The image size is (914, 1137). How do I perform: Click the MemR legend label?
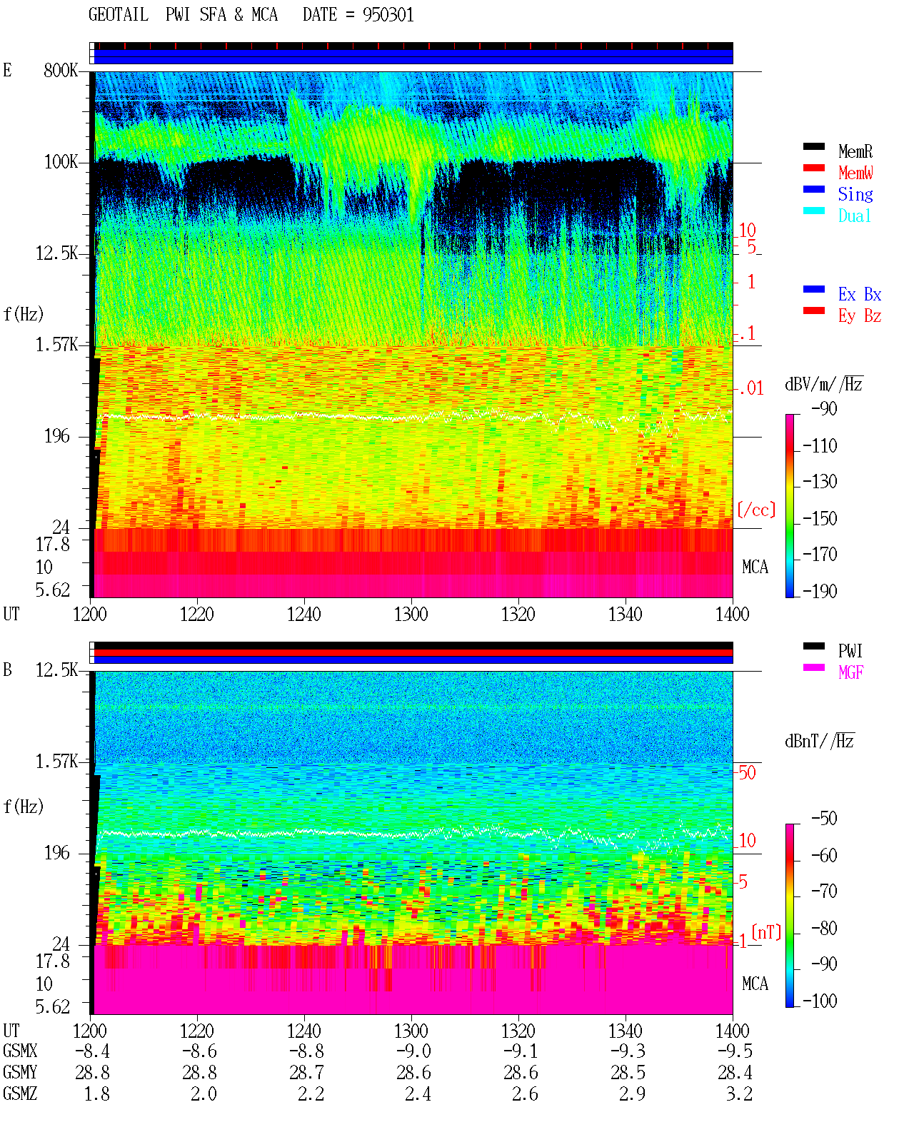(855, 151)
